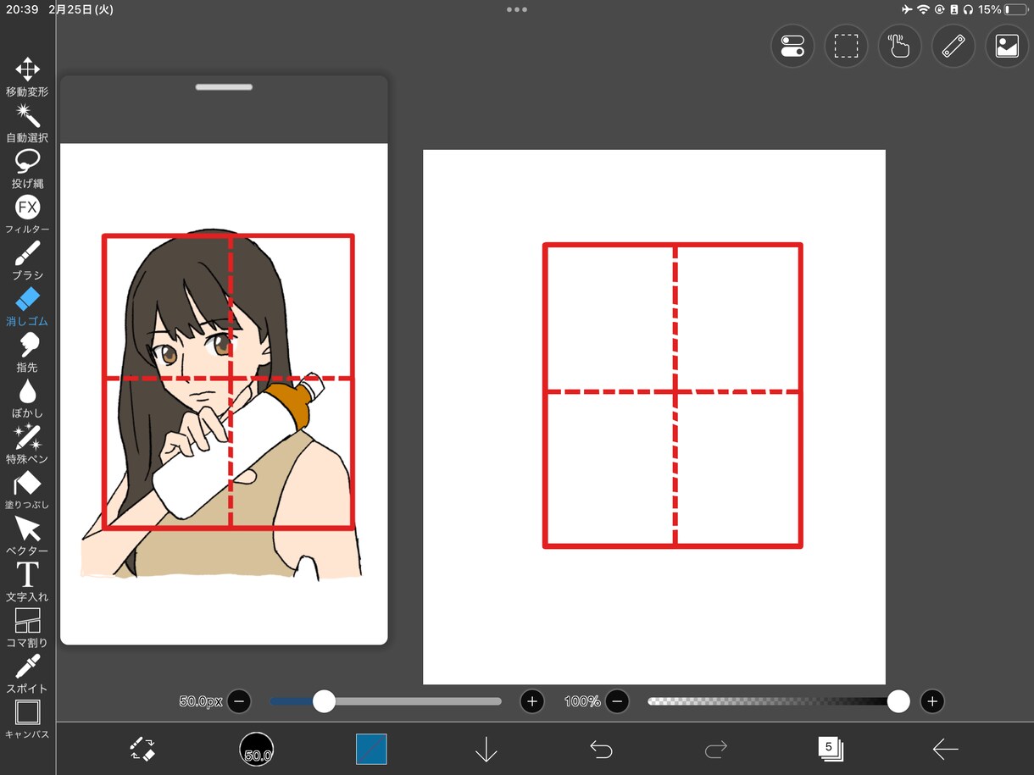Decrease opacity with minus button
This screenshot has width=1034, height=775.
point(618,701)
